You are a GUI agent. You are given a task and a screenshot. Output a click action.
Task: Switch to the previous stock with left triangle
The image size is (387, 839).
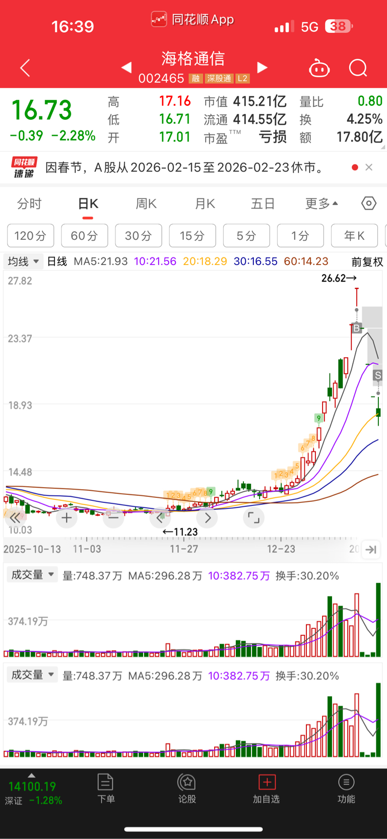(x=126, y=67)
